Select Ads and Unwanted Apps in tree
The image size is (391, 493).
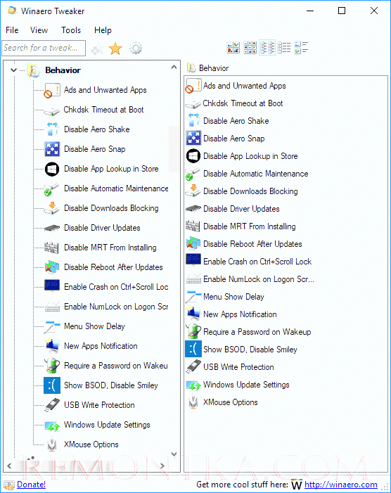tap(105, 90)
